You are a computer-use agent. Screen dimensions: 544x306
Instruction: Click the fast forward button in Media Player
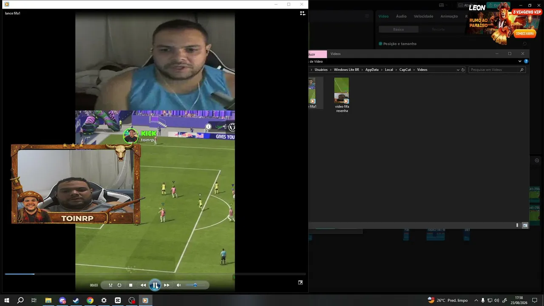[x=167, y=285]
